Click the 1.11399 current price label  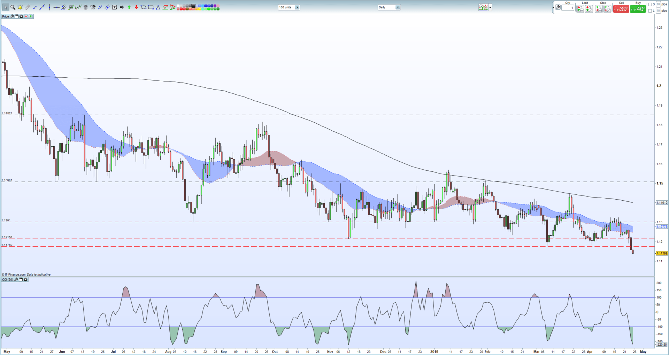pyautogui.click(x=662, y=253)
